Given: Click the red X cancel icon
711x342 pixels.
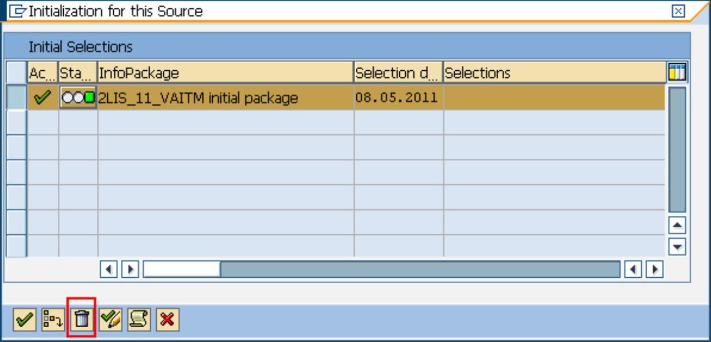Looking at the screenshot, I should pyautogui.click(x=164, y=318).
